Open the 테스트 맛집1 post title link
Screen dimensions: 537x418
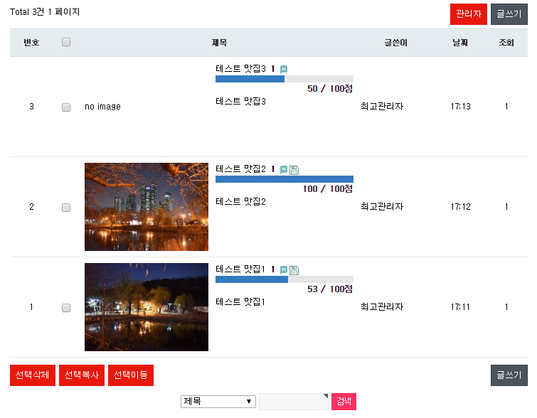(x=240, y=269)
